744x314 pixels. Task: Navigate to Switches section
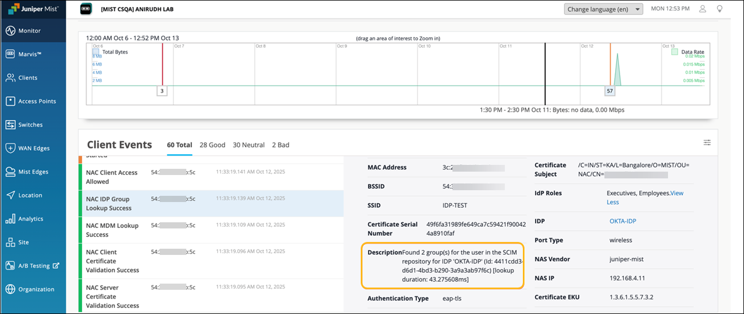[30, 125]
